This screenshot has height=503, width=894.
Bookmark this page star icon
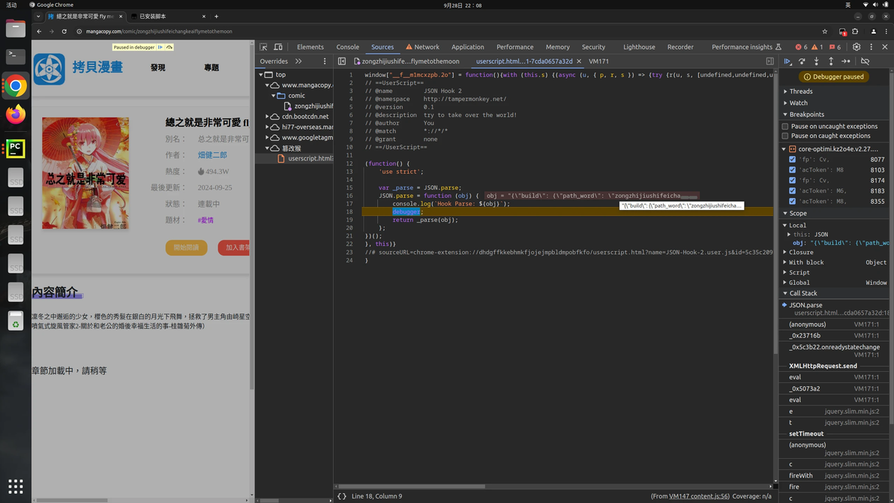pyautogui.click(x=824, y=31)
